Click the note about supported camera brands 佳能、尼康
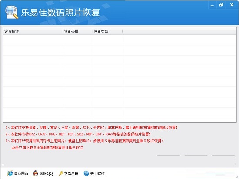 (91, 127)
